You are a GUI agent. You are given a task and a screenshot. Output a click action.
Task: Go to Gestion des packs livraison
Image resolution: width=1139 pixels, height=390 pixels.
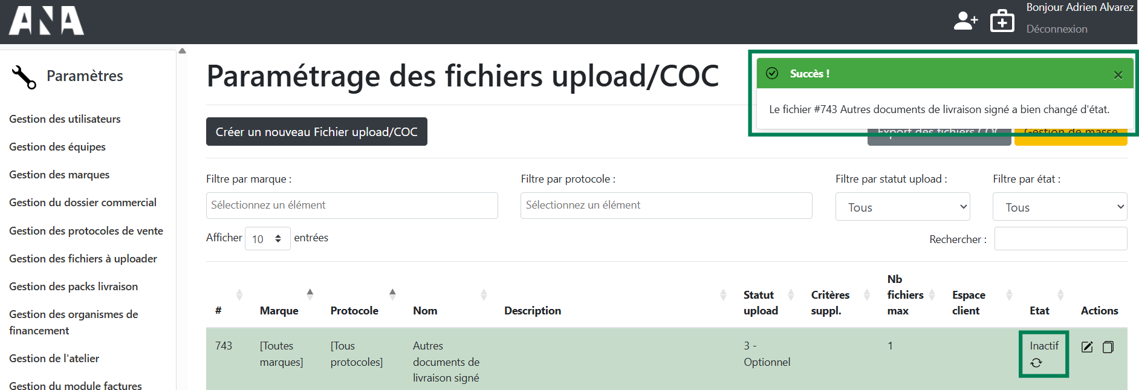73,287
